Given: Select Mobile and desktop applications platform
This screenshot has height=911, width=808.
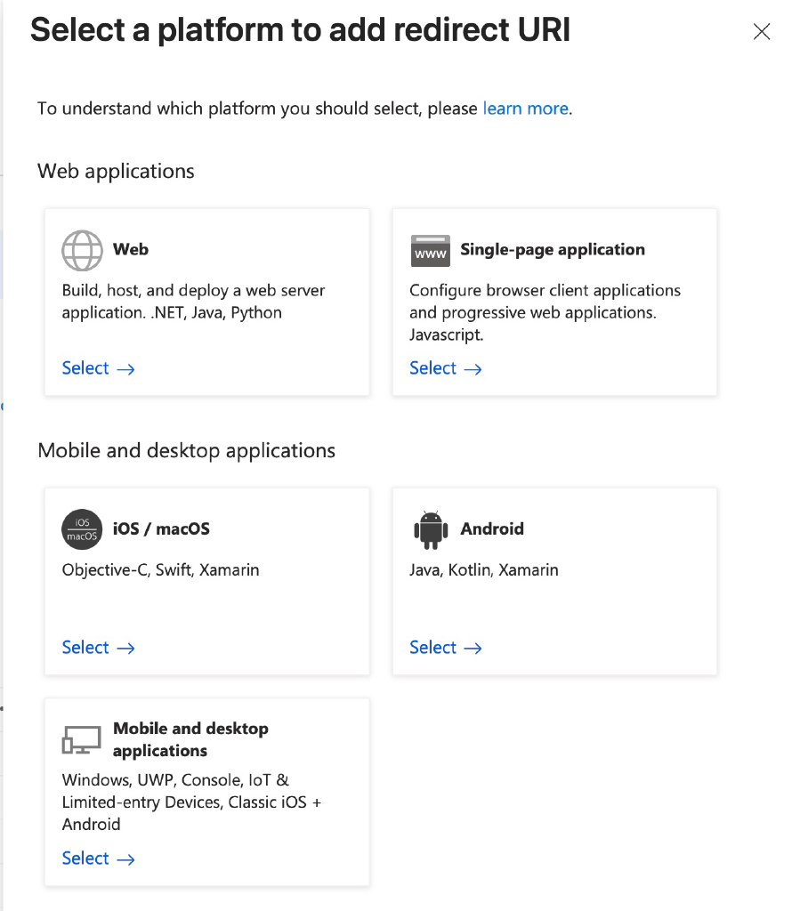Looking at the screenshot, I should [x=98, y=859].
